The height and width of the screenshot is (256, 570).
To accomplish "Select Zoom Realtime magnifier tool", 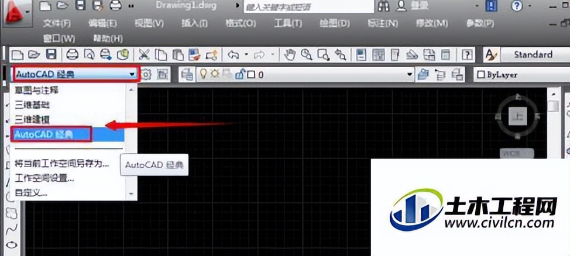I will pyautogui.click(x=307, y=55).
